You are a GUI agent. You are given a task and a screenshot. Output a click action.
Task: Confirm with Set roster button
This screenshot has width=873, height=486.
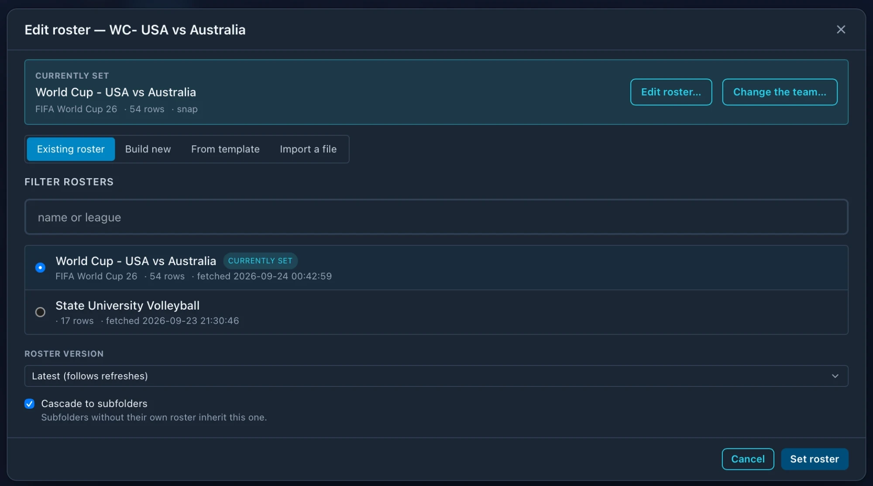[815, 459]
